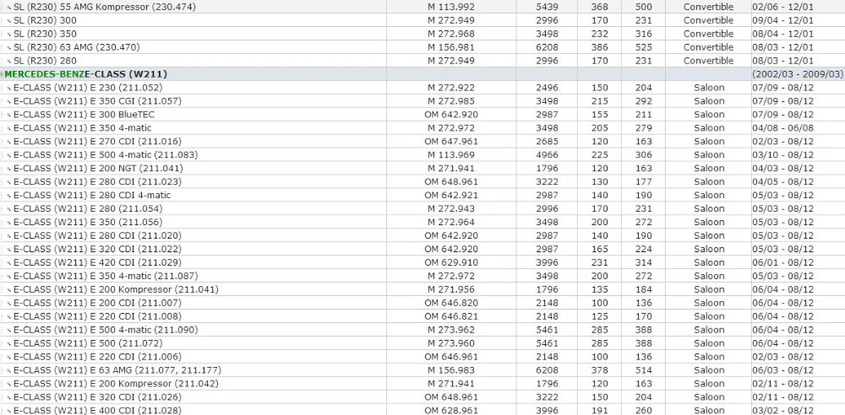The height and width of the screenshot is (415, 845).
Task: Click displacement value 5439
Action: 547,7
